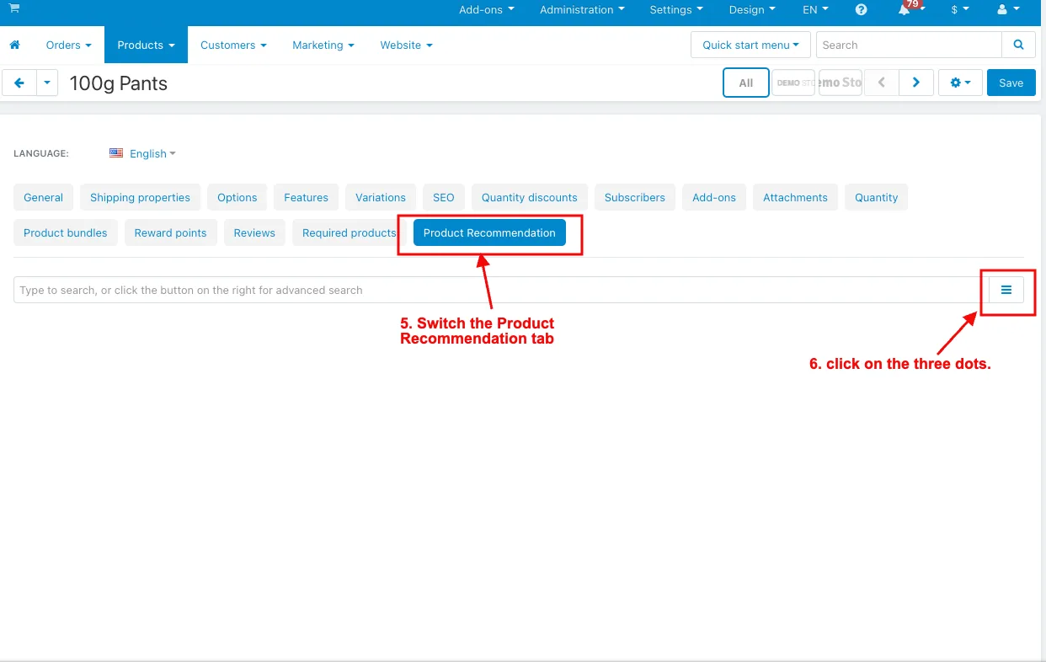Screen dimensions: 1046x662
Task: Go to next product arrow
Action: (x=915, y=83)
